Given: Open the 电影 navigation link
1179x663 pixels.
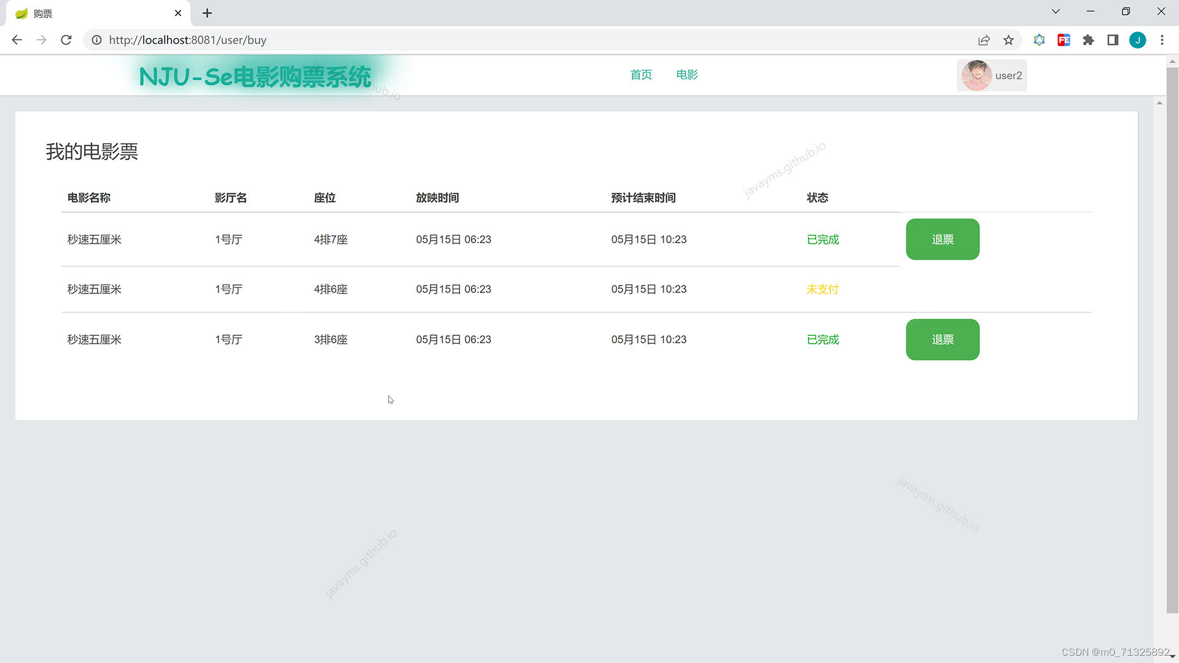Looking at the screenshot, I should click(687, 75).
